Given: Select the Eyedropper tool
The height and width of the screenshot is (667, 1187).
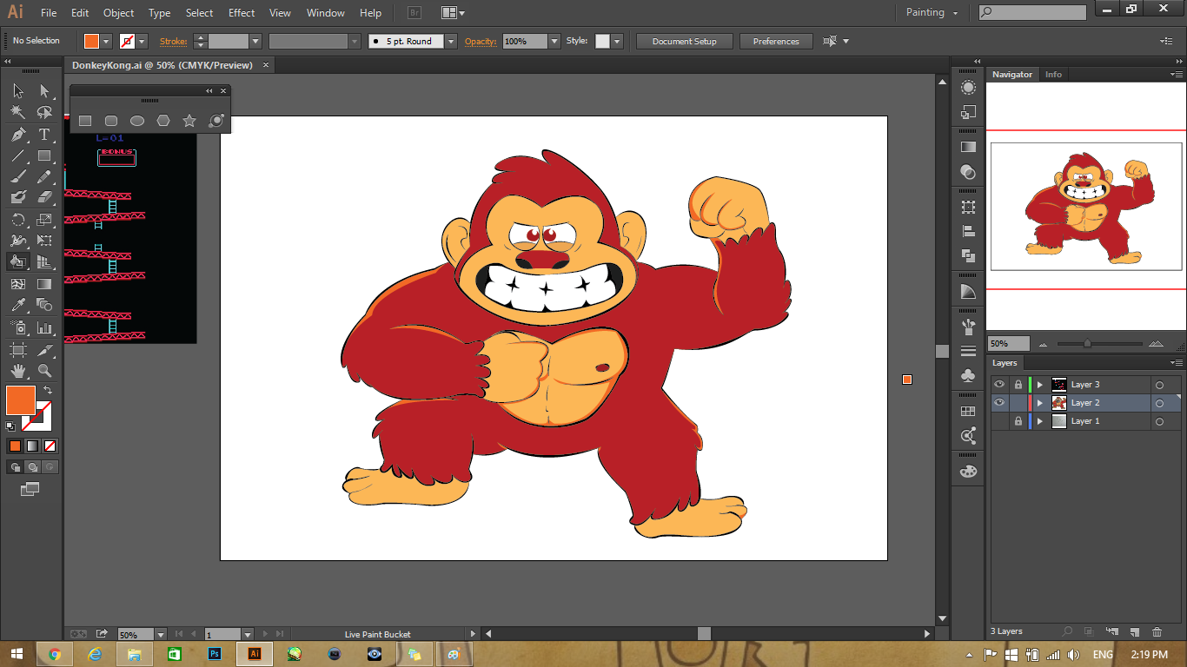Looking at the screenshot, I should coord(18,306).
